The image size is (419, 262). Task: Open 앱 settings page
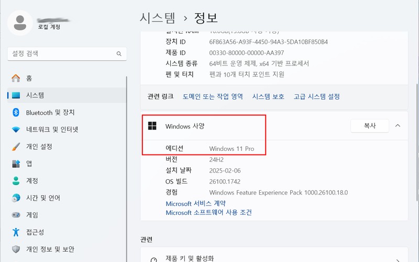pyautogui.click(x=67, y=163)
